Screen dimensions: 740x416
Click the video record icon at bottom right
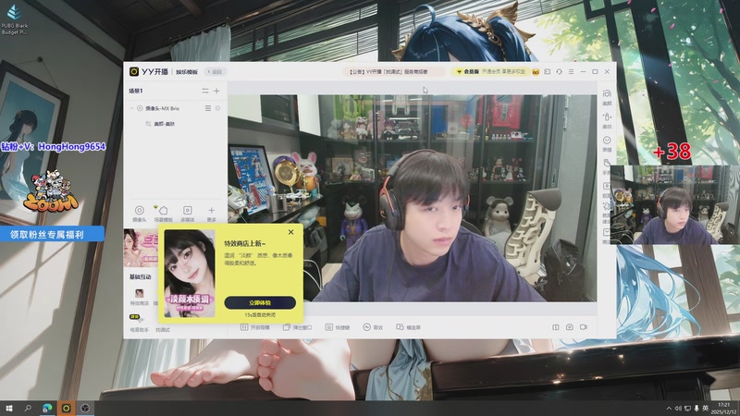coord(584,327)
